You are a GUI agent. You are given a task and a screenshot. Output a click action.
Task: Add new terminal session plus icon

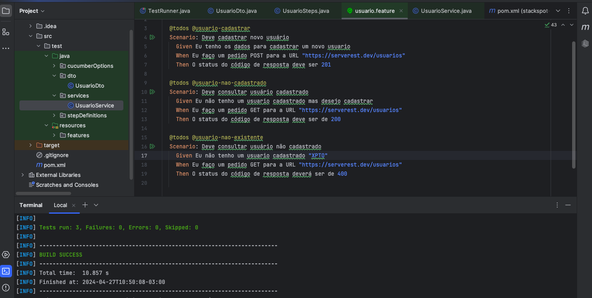85,205
